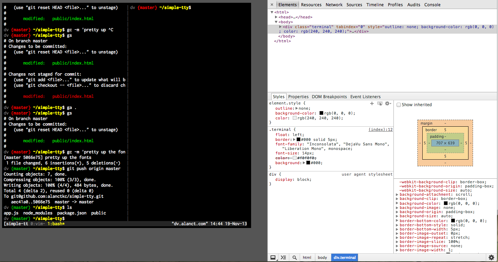Click the package.json filename in ls output
The height and width of the screenshot is (262, 498).
(x=72, y=213)
